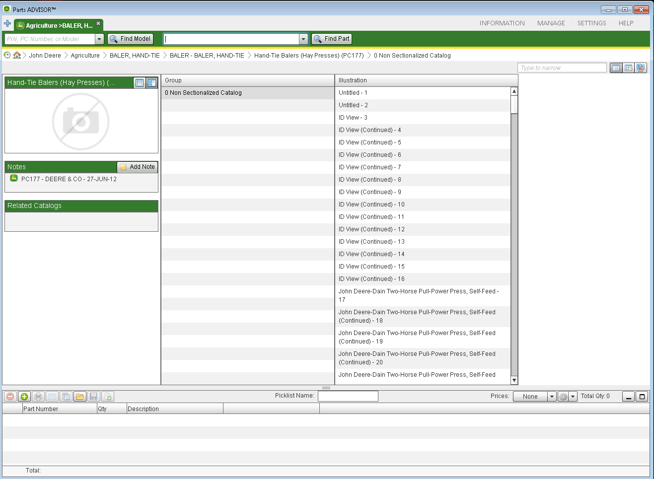Click the Illustration column header
654x479 pixels.
coord(426,80)
